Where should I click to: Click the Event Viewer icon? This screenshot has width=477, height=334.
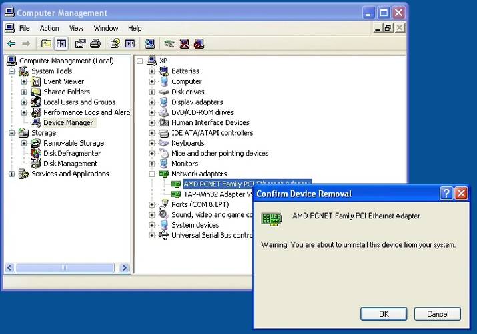click(x=36, y=81)
